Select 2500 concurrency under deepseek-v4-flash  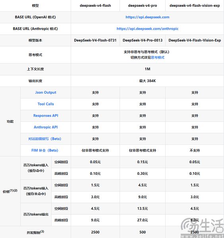pyautogui.click(x=95, y=232)
